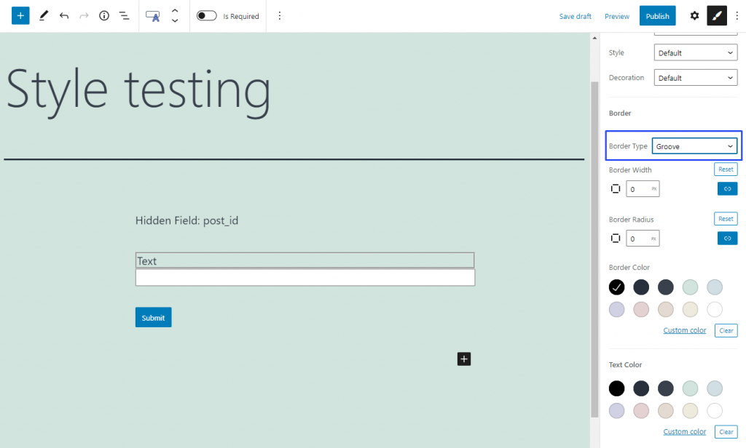The height and width of the screenshot is (448, 746).
Task: Pick the pale green Border Color swatch
Action: coord(690,287)
